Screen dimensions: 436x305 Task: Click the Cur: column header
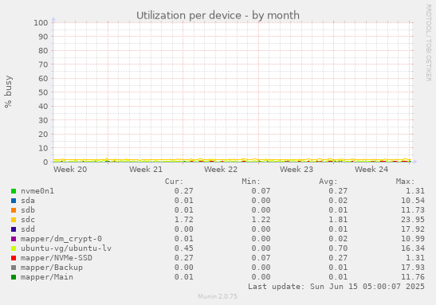[x=174, y=182]
